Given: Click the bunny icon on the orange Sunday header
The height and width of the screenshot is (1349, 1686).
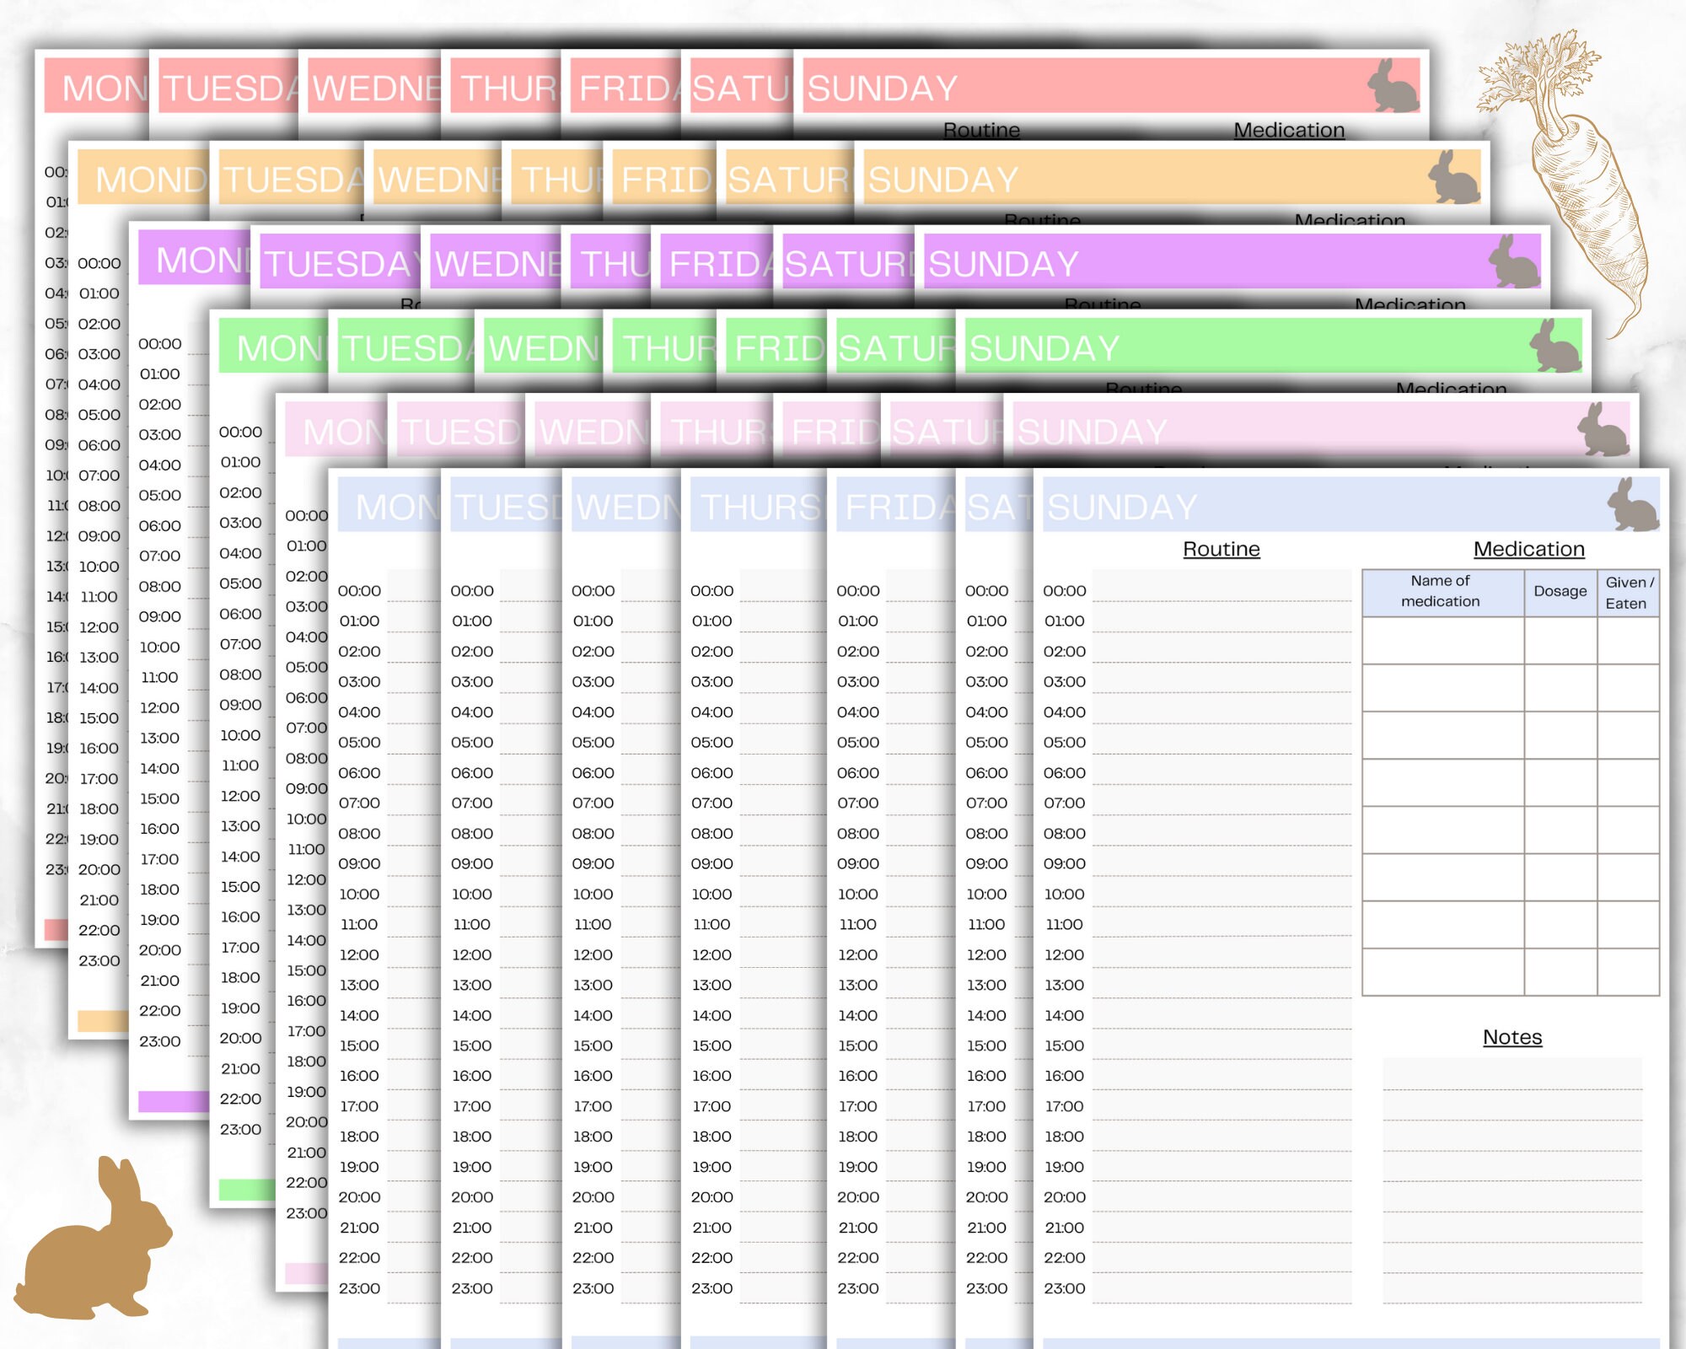Looking at the screenshot, I should [x=1454, y=176].
